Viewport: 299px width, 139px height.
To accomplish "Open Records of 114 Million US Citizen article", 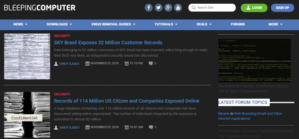I will coord(127,101).
